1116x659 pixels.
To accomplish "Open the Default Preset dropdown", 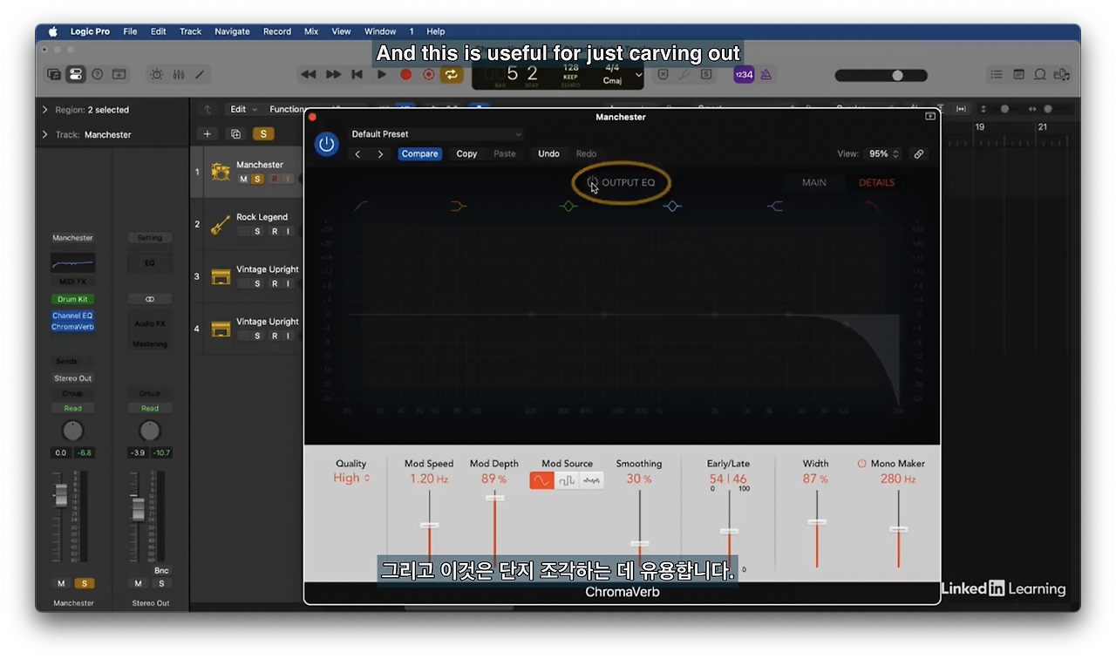I will click(436, 134).
